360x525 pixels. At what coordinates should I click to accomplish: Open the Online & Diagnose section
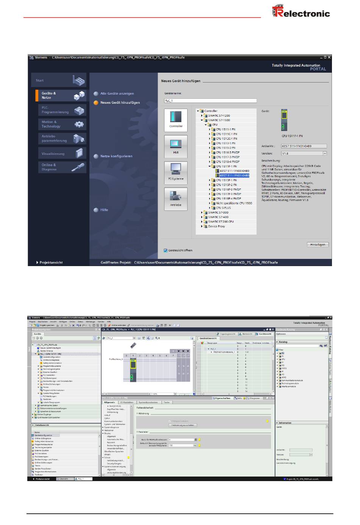pos(59,167)
